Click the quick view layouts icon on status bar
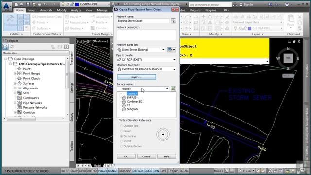The height and width of the screenshot is (175, 311). [232, 171]
